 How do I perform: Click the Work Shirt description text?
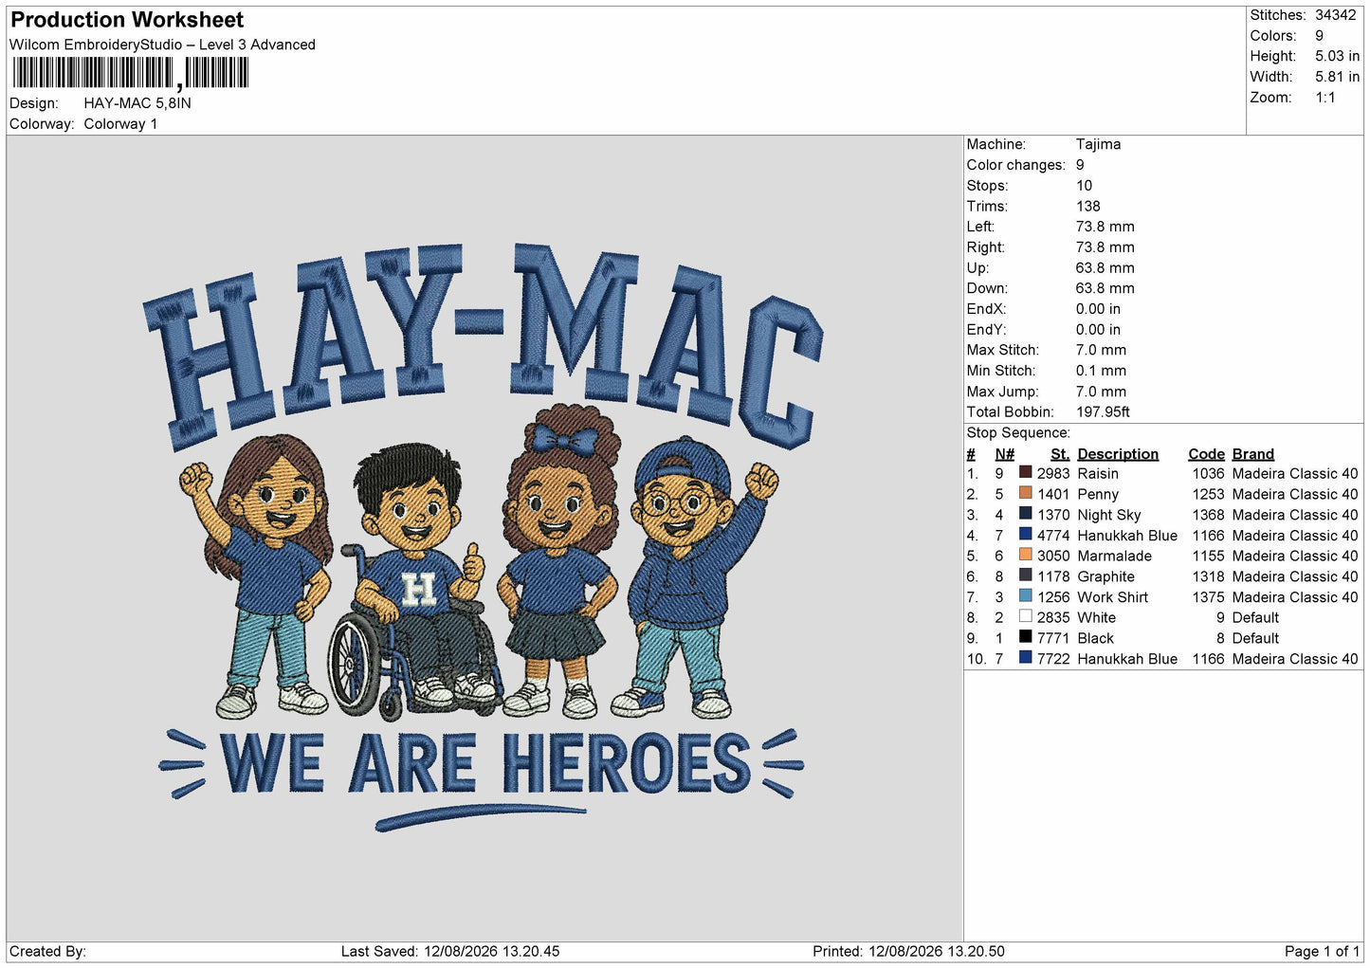[x=1112, y=597]
